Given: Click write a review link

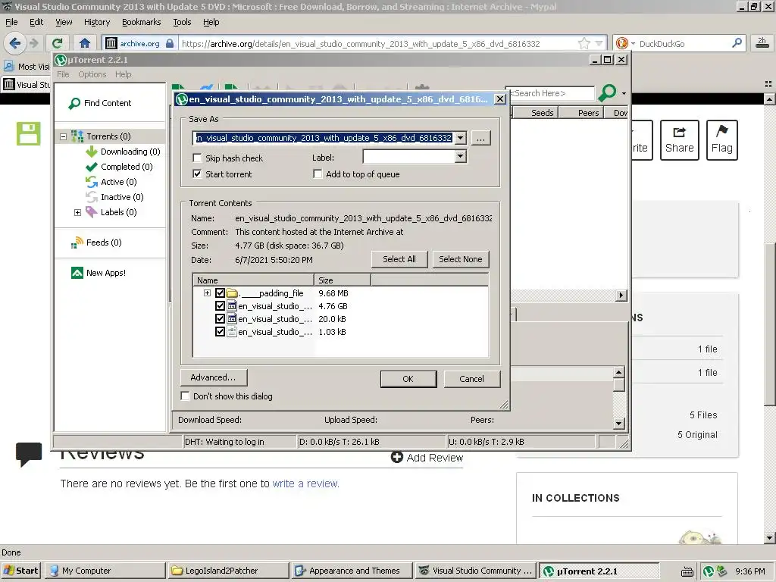Looking at the screenshot, I should 305,483.
